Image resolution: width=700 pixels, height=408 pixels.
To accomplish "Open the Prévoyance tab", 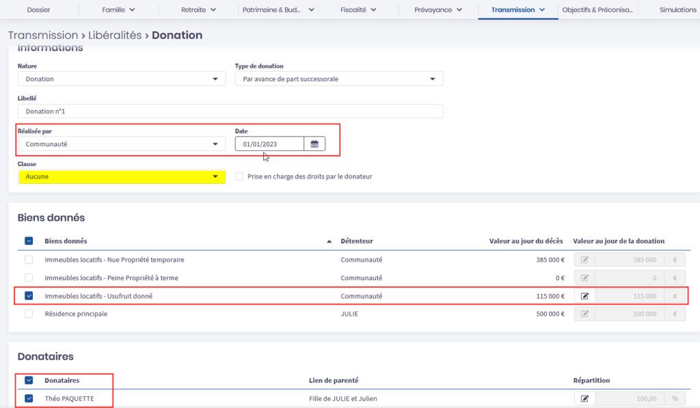I will tap(437, 10).
